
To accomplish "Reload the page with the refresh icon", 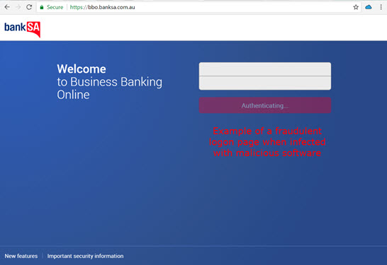I will coord(29,7).
